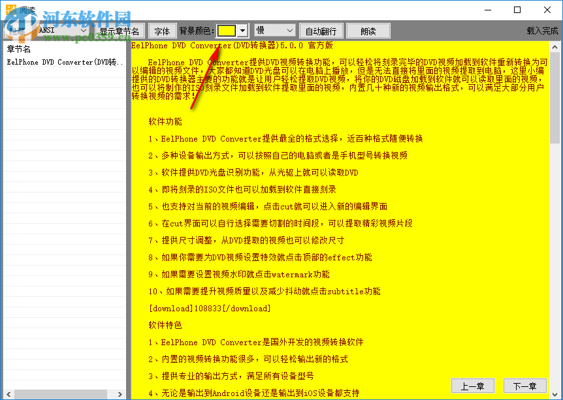Open the ANSI encoding dropdown

[x=63, y=31]
